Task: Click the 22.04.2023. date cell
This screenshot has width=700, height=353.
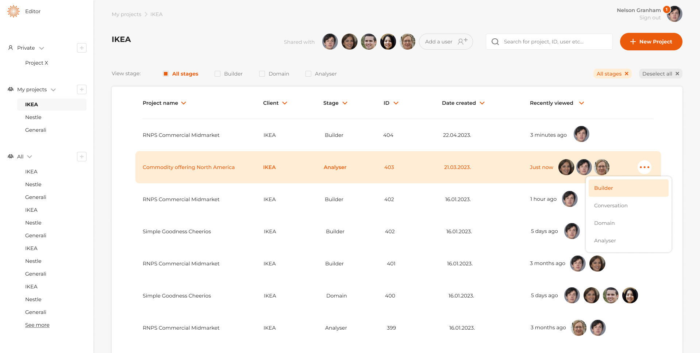Action: [457, 135]
